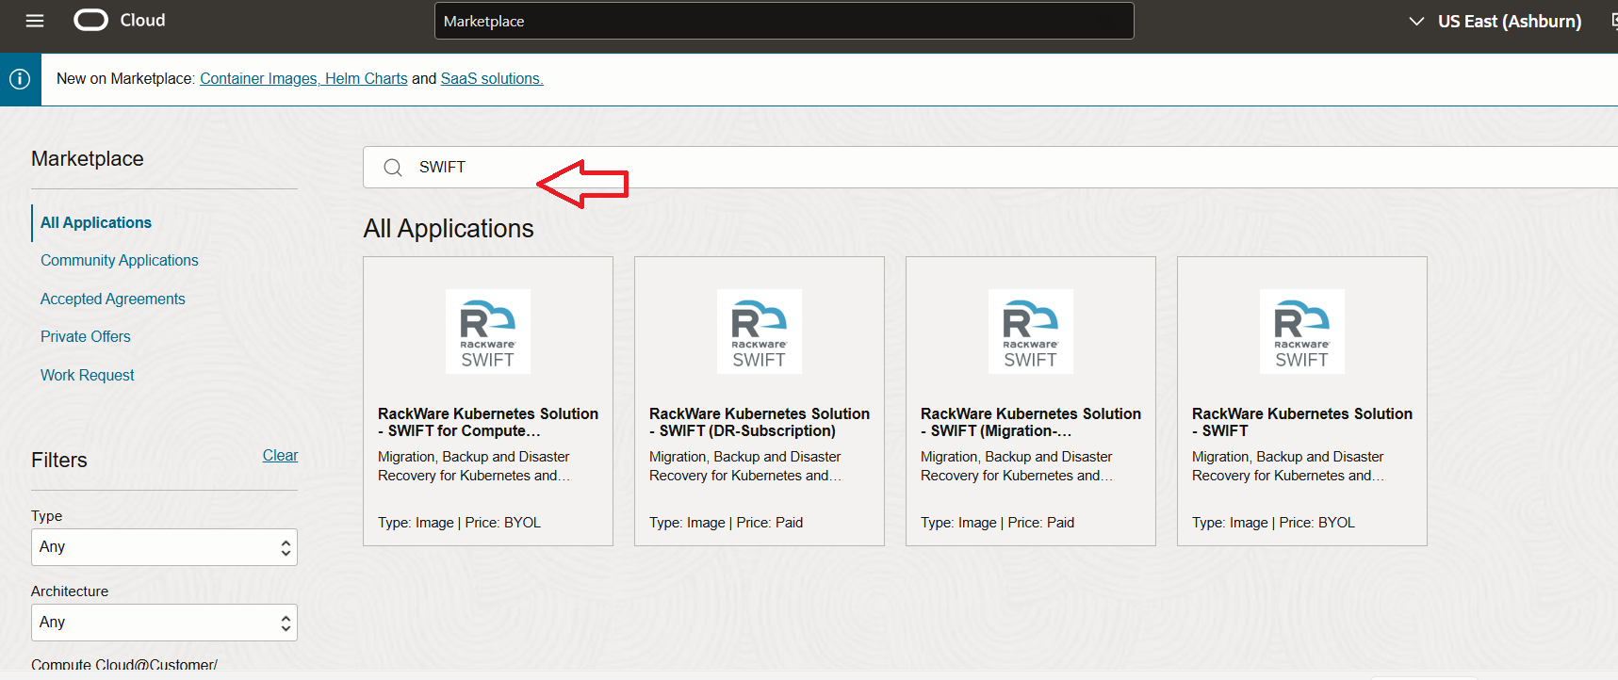
Task: Open the Container Images, Helm Charts link
Action: 303,79
